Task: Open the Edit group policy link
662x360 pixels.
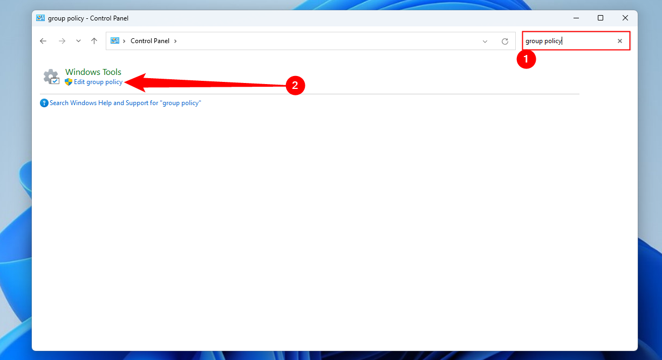Action: [x=98, y=81]
